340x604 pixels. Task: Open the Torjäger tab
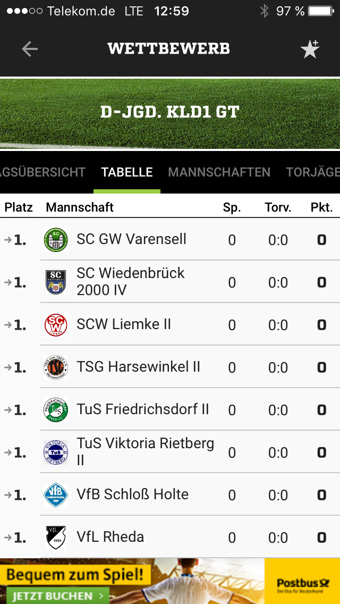(x=313, y=172)
